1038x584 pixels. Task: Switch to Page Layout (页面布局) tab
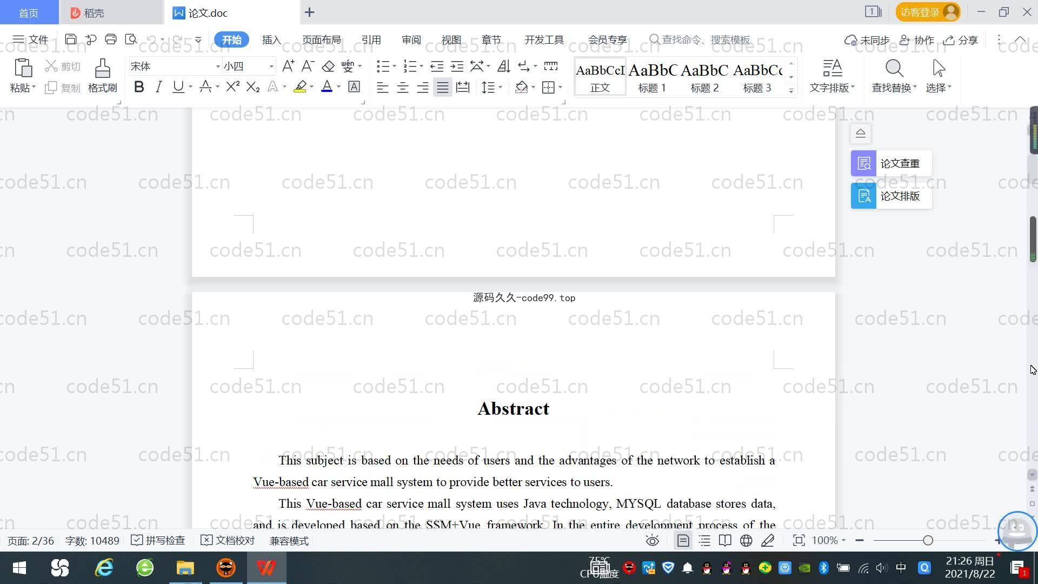[321, 39]
